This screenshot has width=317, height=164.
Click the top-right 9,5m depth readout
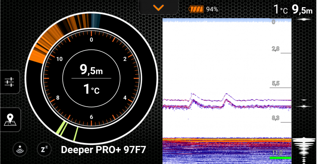tap(302, 9)
